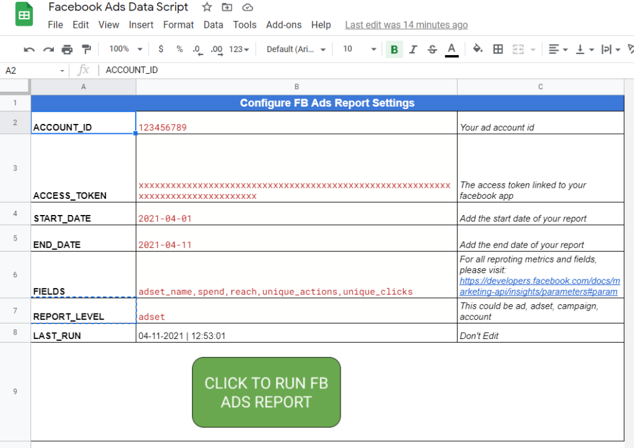Select the 2021-04-01 start date cell
Viewport: 634px width, 448px height.
pyautogui.click(x=297, y=214)
